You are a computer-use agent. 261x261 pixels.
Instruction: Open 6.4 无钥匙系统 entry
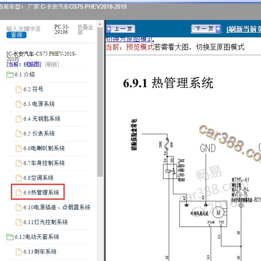coord(42,119)
